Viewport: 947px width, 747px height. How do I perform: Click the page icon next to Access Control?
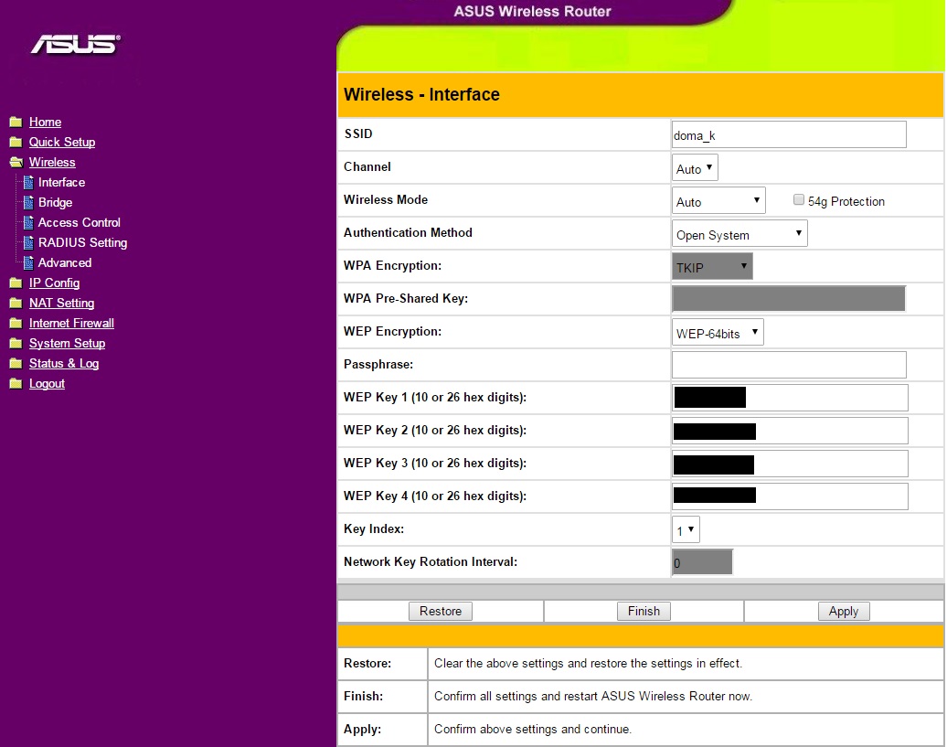28,223
